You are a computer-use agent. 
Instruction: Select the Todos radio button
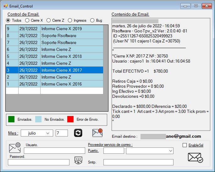(x=8, y=20)
